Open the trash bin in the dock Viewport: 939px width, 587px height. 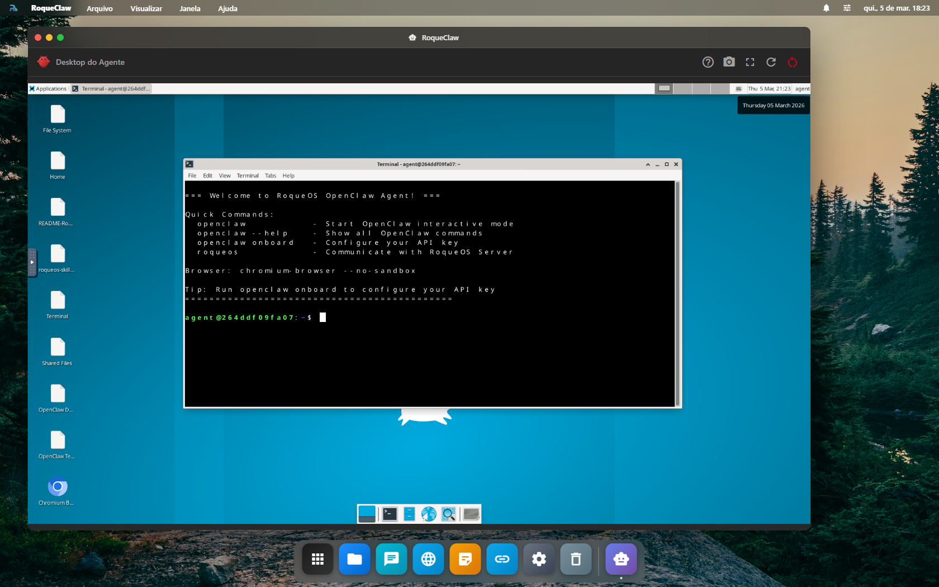576,559
